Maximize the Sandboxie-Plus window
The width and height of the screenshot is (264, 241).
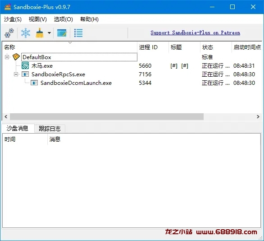click(x=232, y=7)
